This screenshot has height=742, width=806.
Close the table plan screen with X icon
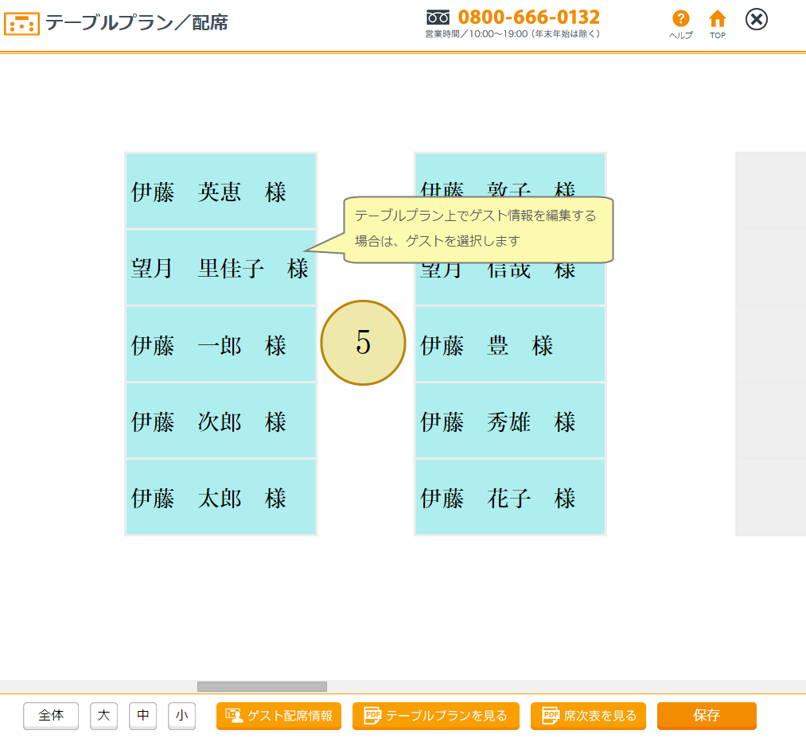click(757, 19)
